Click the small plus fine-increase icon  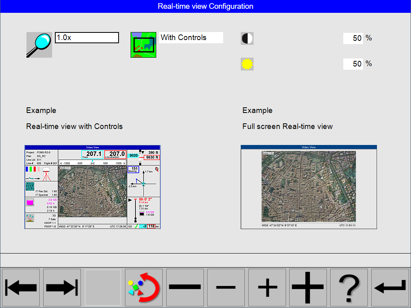point(267,287)
